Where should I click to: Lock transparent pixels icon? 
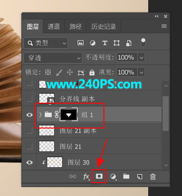click(x=48, y=72)
